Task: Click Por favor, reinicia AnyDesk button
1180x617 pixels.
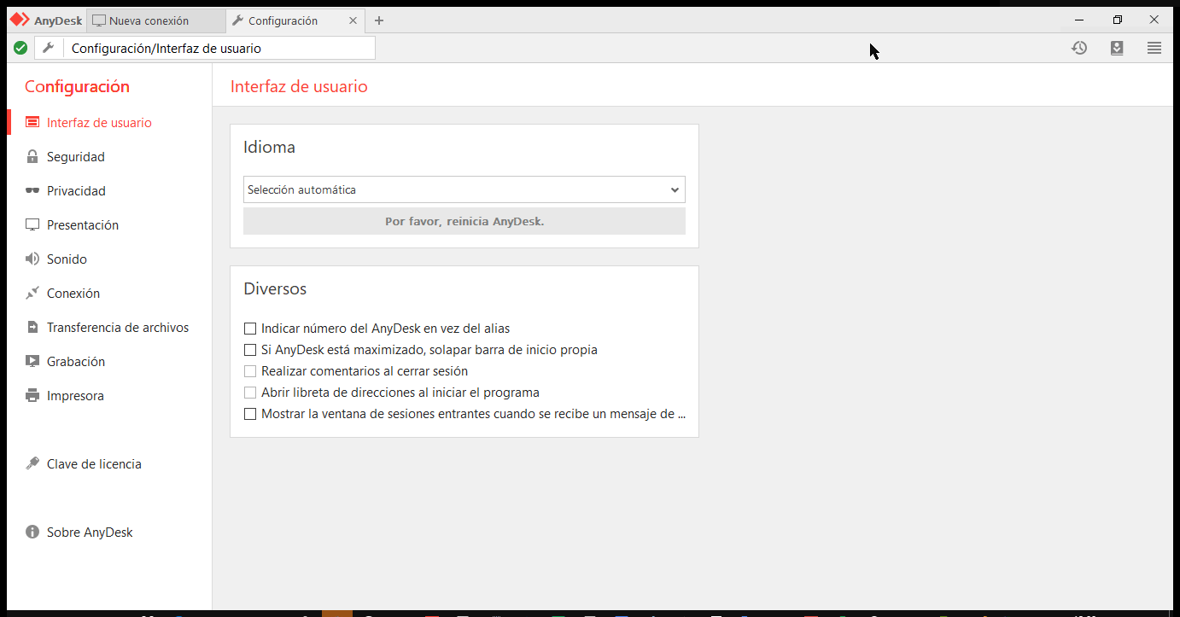Action: pos(464,221)
